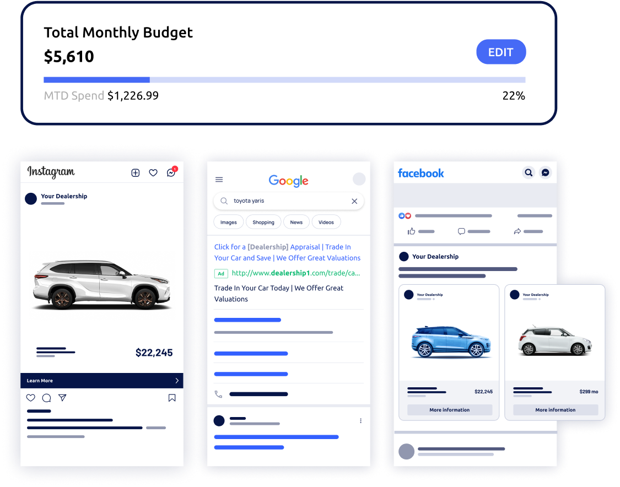Select the Images filter tab
This screenshot has height=487, width=620.
pos(229,222)
